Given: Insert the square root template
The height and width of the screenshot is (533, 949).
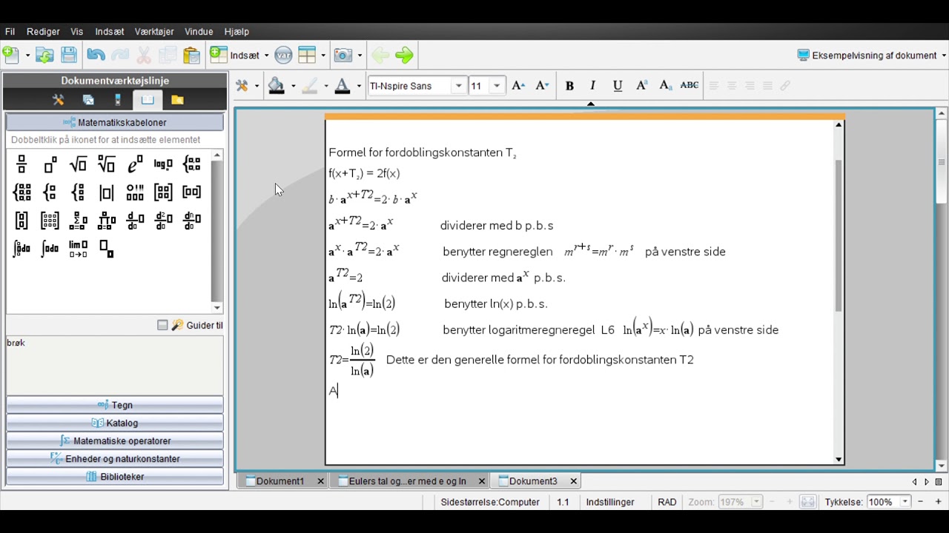Looking at the screenshot, I should [x=78, y=164].
